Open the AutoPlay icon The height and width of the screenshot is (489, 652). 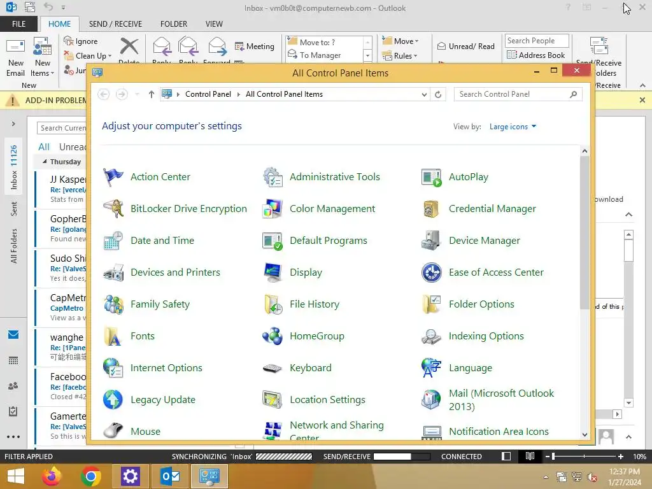click(431, 177)
